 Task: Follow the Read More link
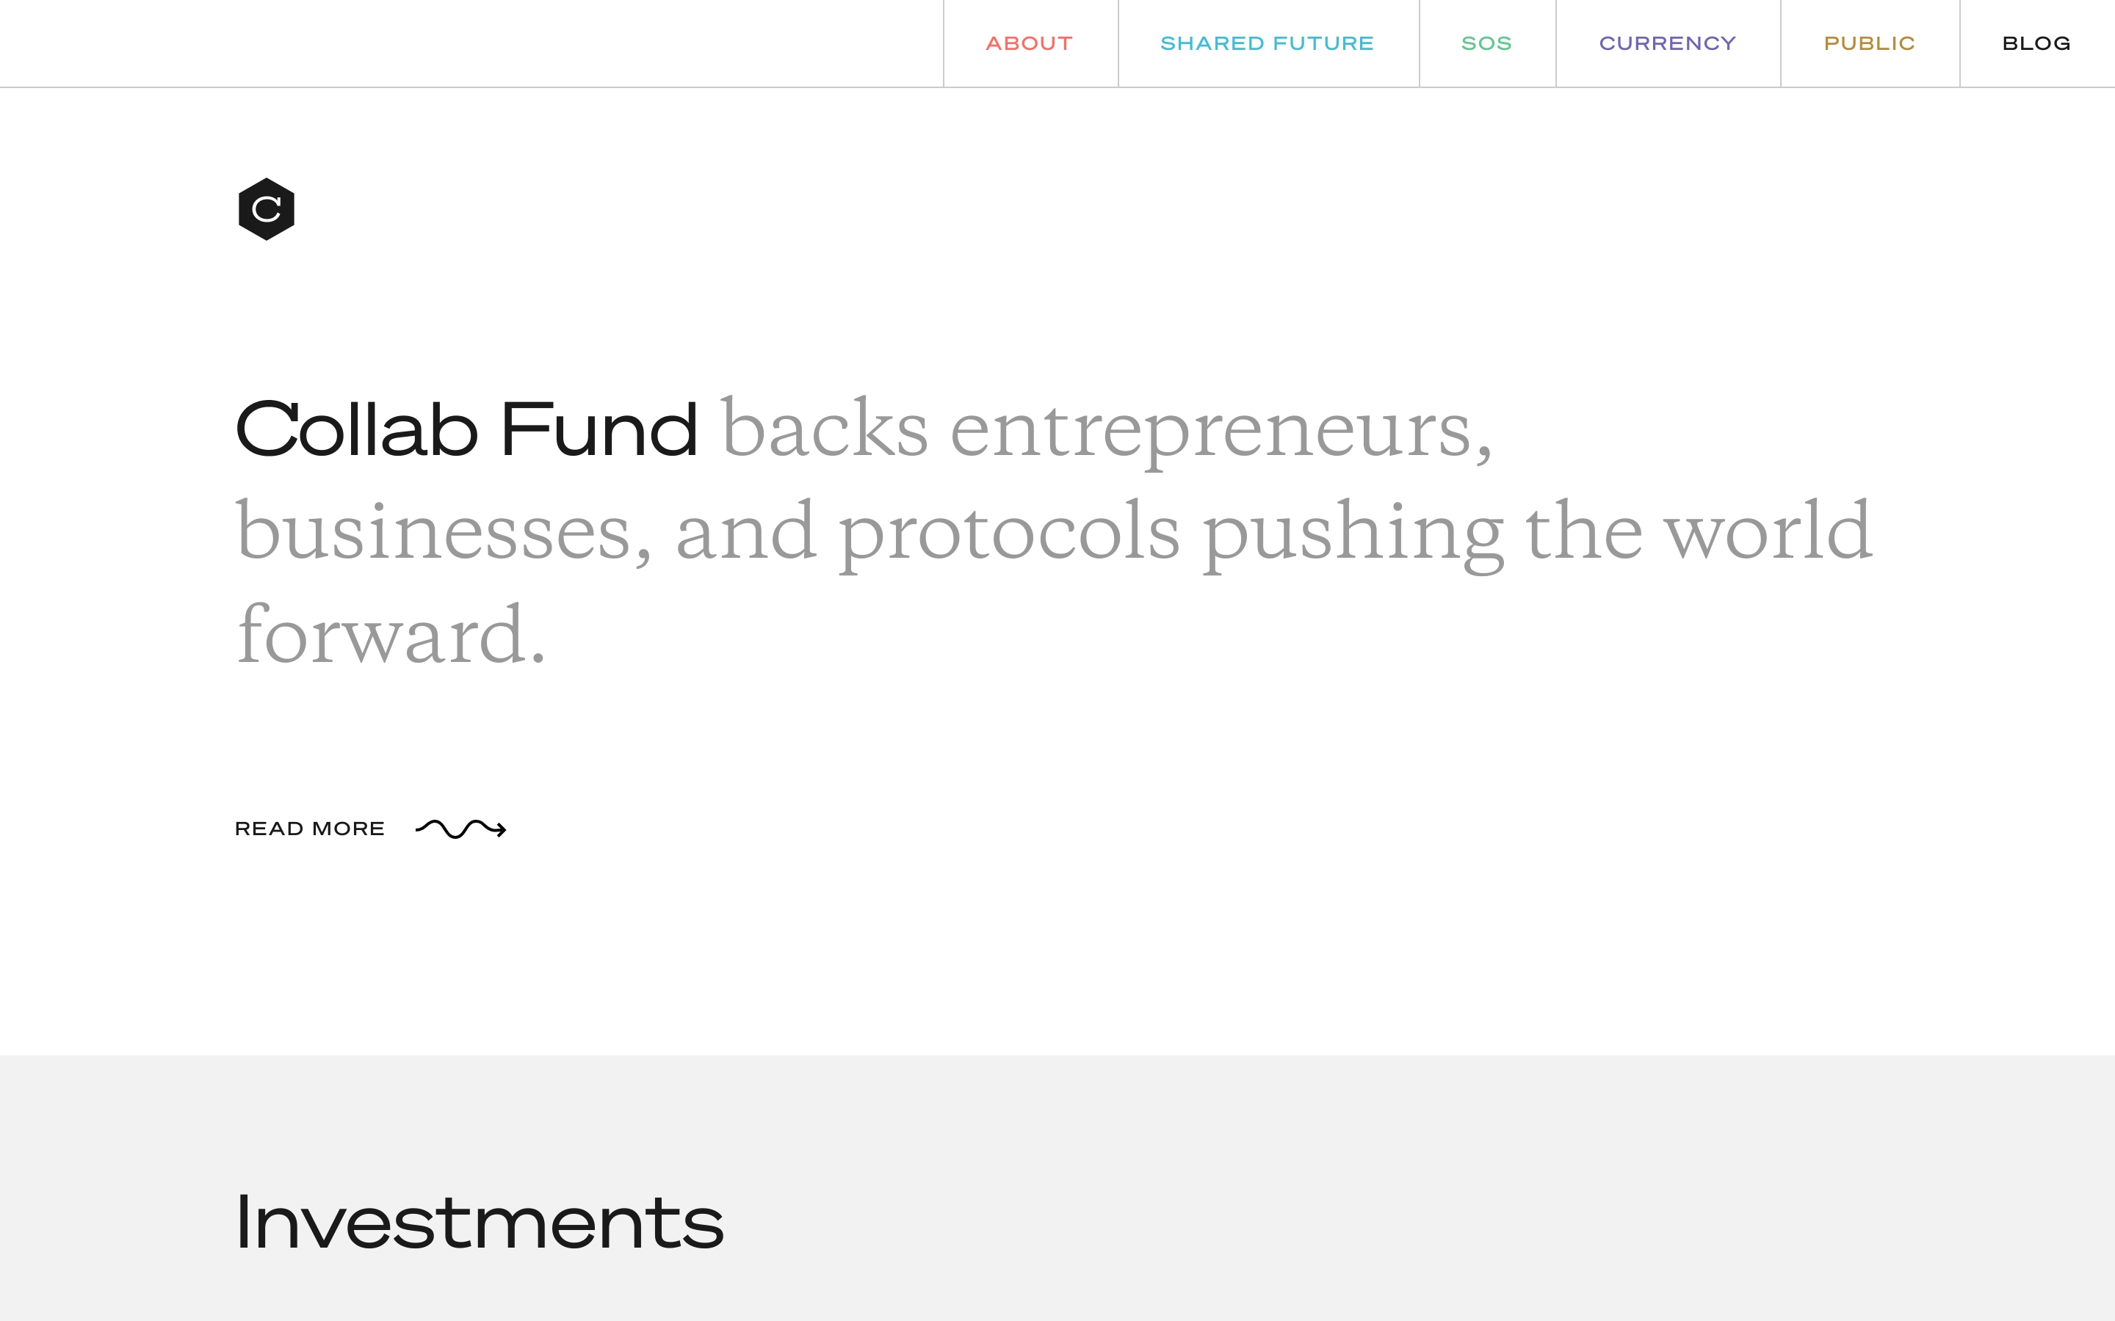coord(309,829)
